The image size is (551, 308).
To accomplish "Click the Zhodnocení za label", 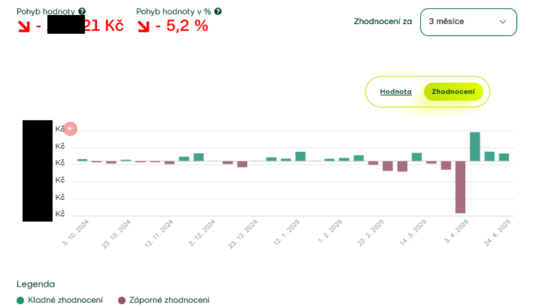I will [x=383, y=21].
